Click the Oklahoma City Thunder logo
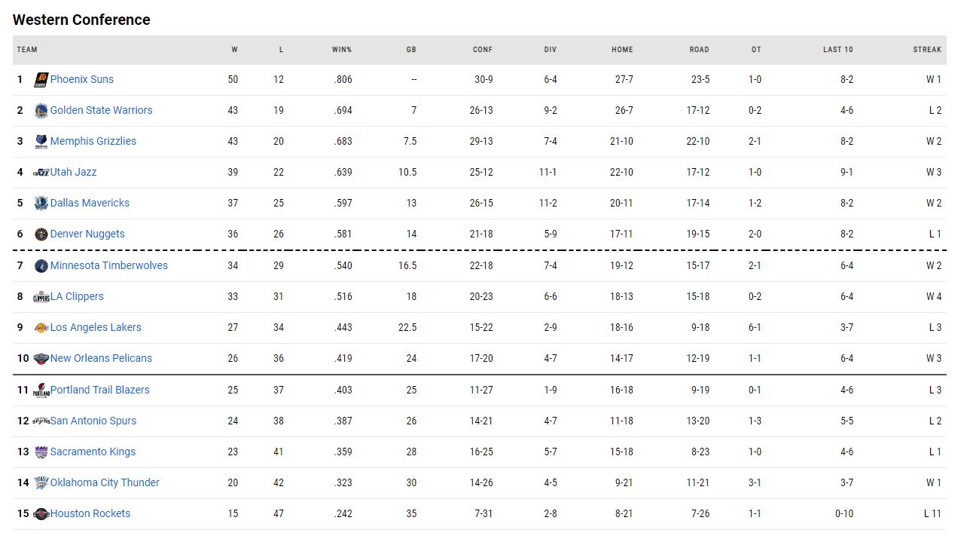The image size is (961, 545). pyautogui.click(x=40, y=482)
